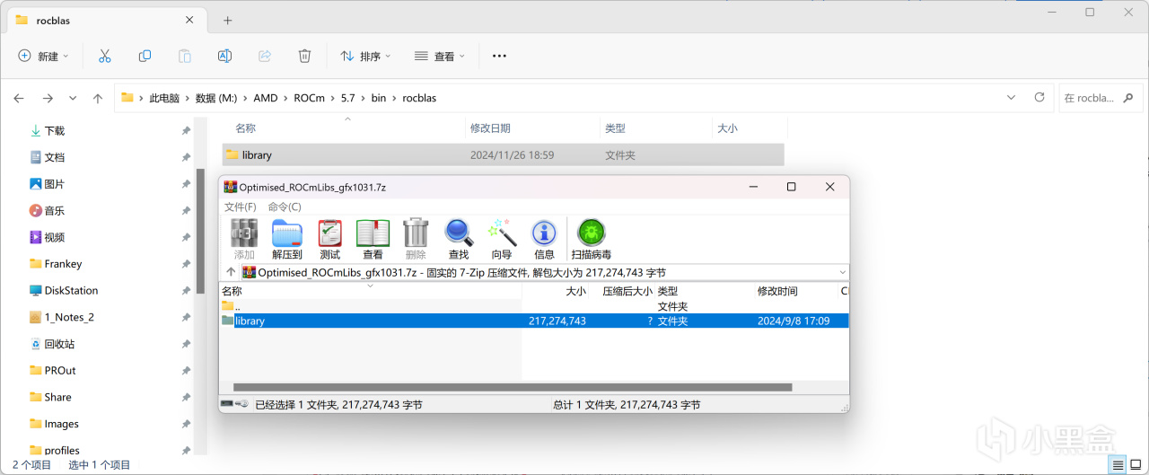
Task: Expand Explorer address bar history dropdown
Action: [1011, 97]
